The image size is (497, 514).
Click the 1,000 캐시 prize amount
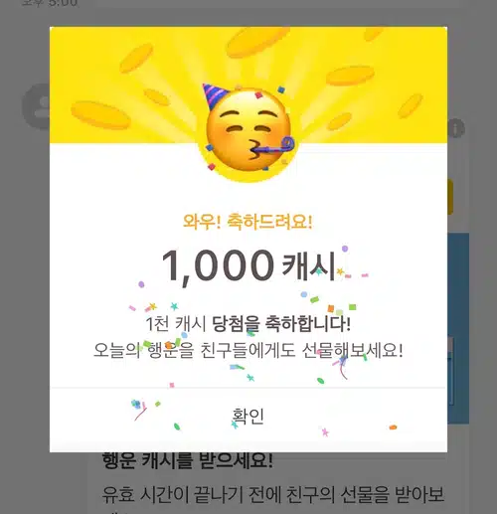pyautogui.click(x=248, y=266)
